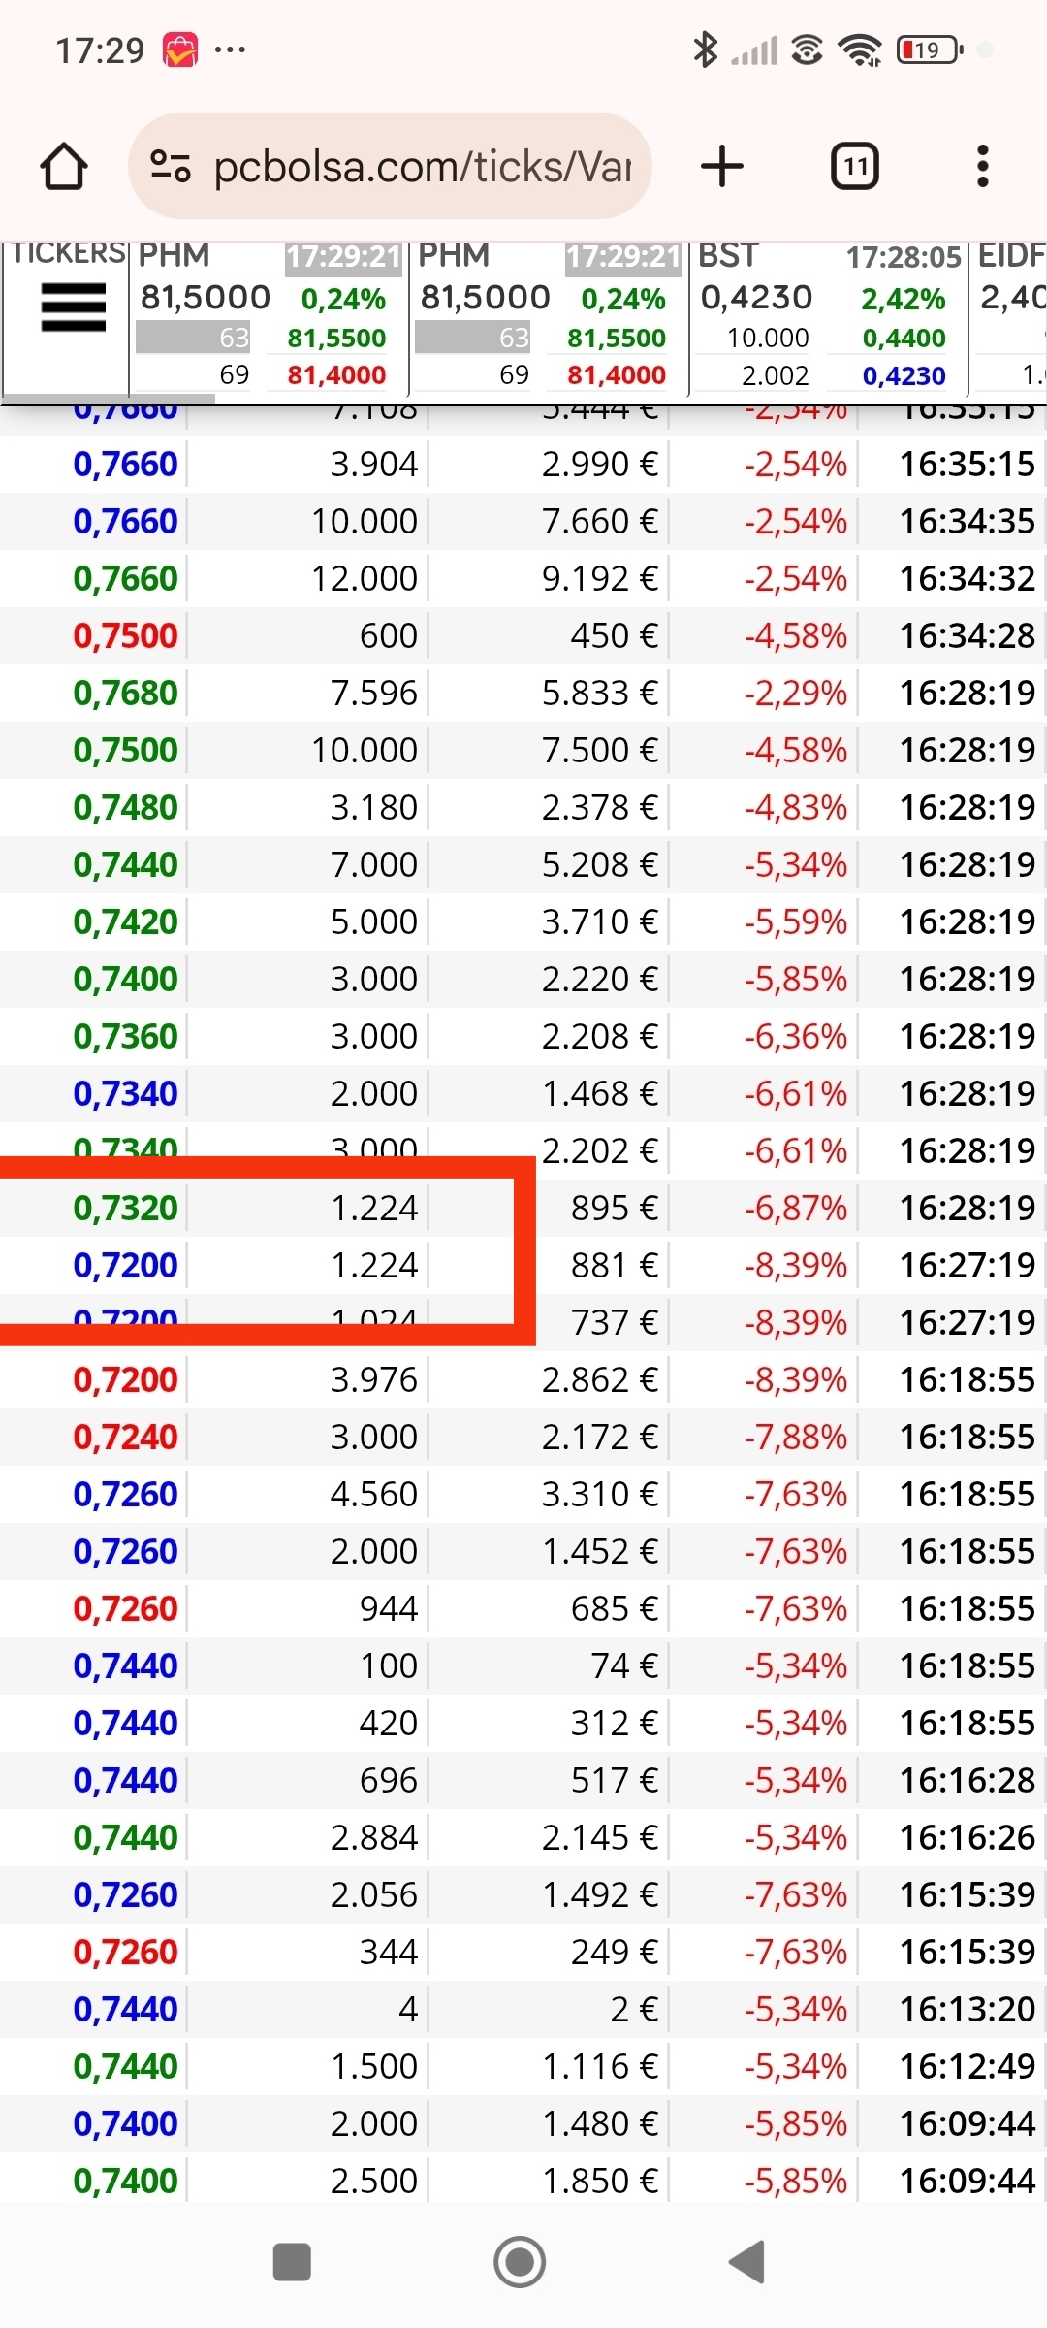Viewport: 1047px width, 2328px height.
Task: Tap amount 1.452 €
Action: pyautogui.click(x=600, y=1552)
